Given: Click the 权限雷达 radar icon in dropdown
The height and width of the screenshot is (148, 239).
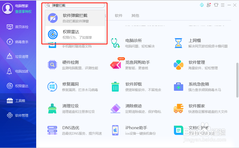Looking at the screenshot, I should coord(53,34).
